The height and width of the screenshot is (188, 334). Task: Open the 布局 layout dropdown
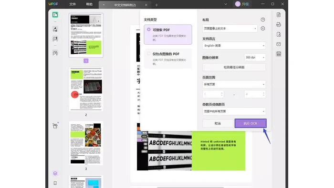pyautogui.click(x=230, y=29)
